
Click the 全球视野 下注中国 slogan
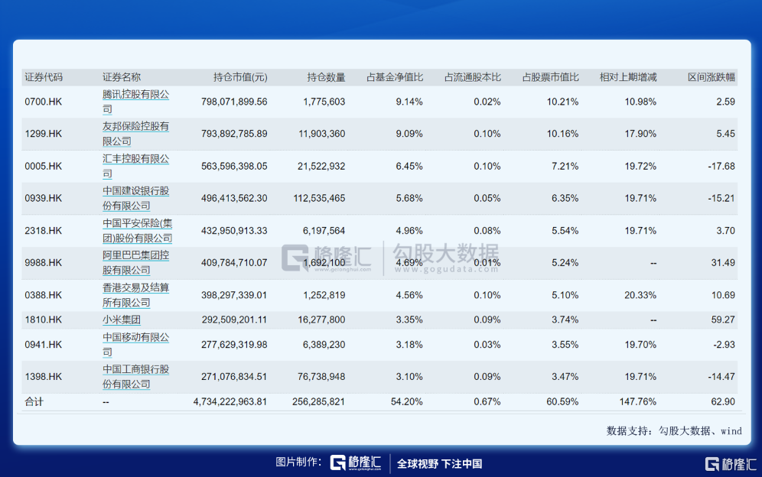(439, 464)
